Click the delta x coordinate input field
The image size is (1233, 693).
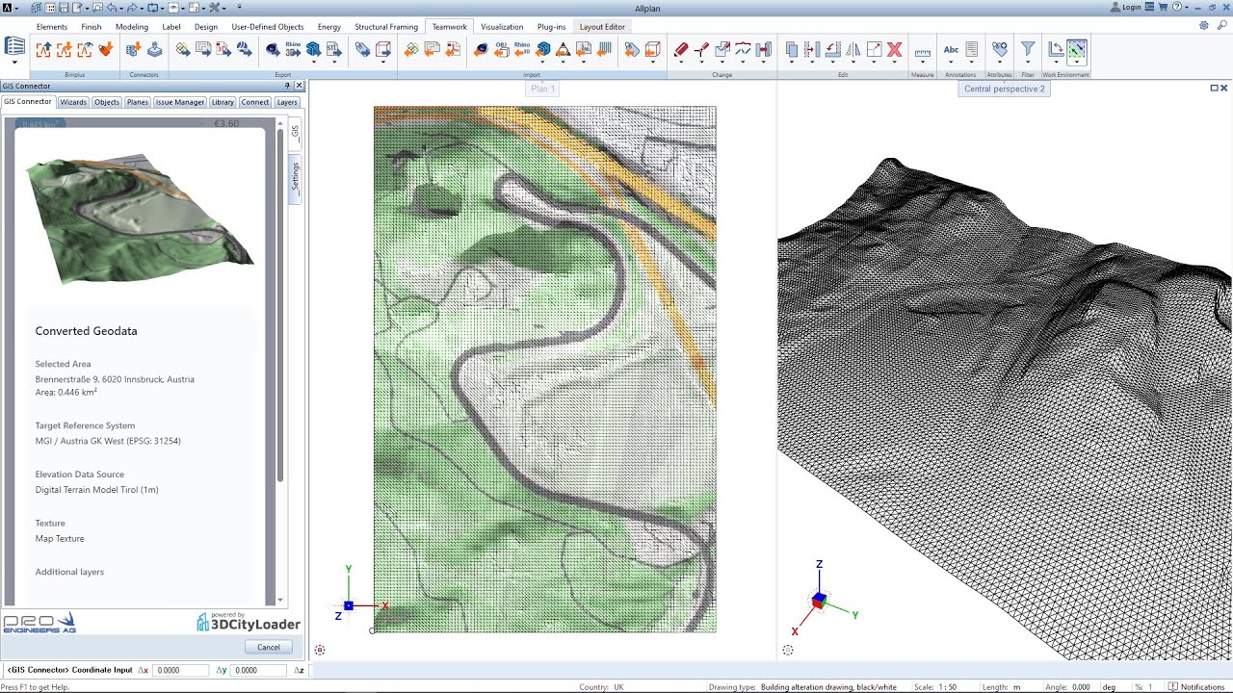pos(180,670)
